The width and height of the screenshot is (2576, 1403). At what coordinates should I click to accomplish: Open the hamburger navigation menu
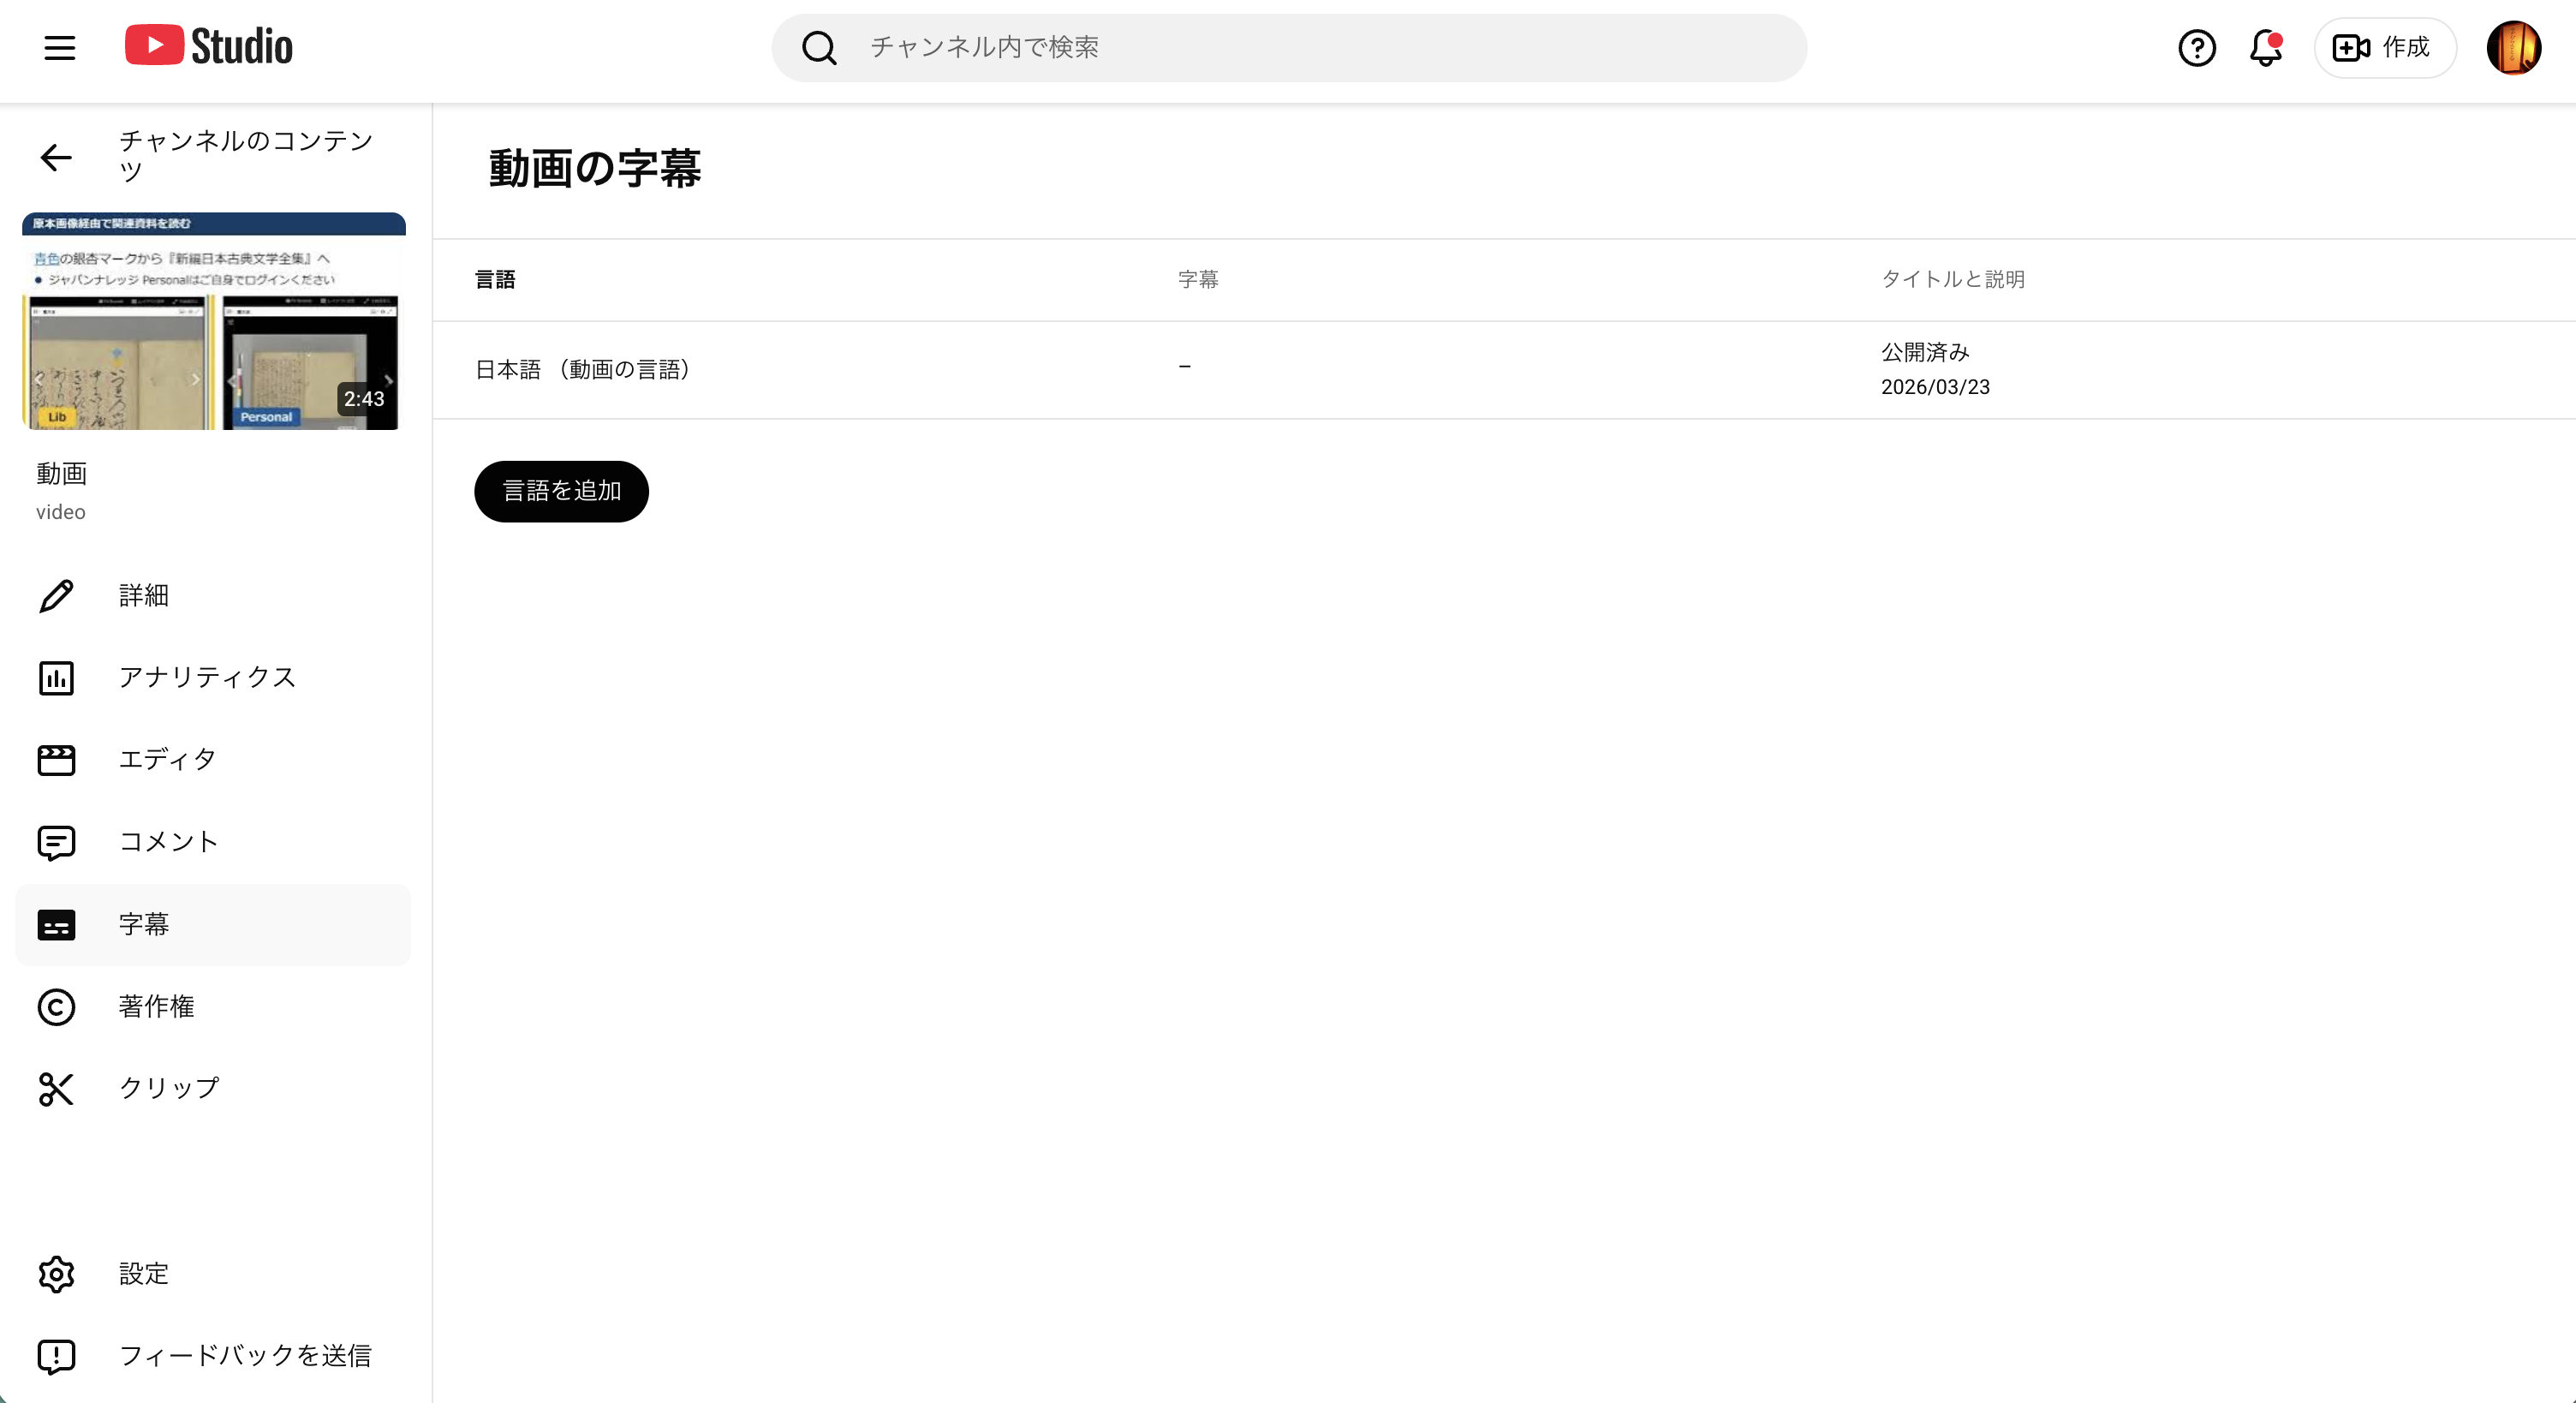tap(59, 47)
